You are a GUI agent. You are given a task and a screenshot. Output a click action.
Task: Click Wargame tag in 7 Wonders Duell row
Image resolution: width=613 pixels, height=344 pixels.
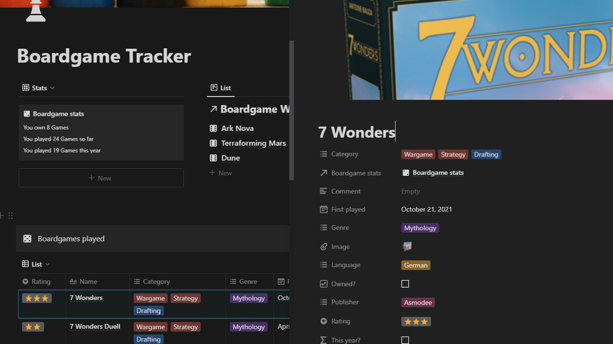[x=151, y=327]
